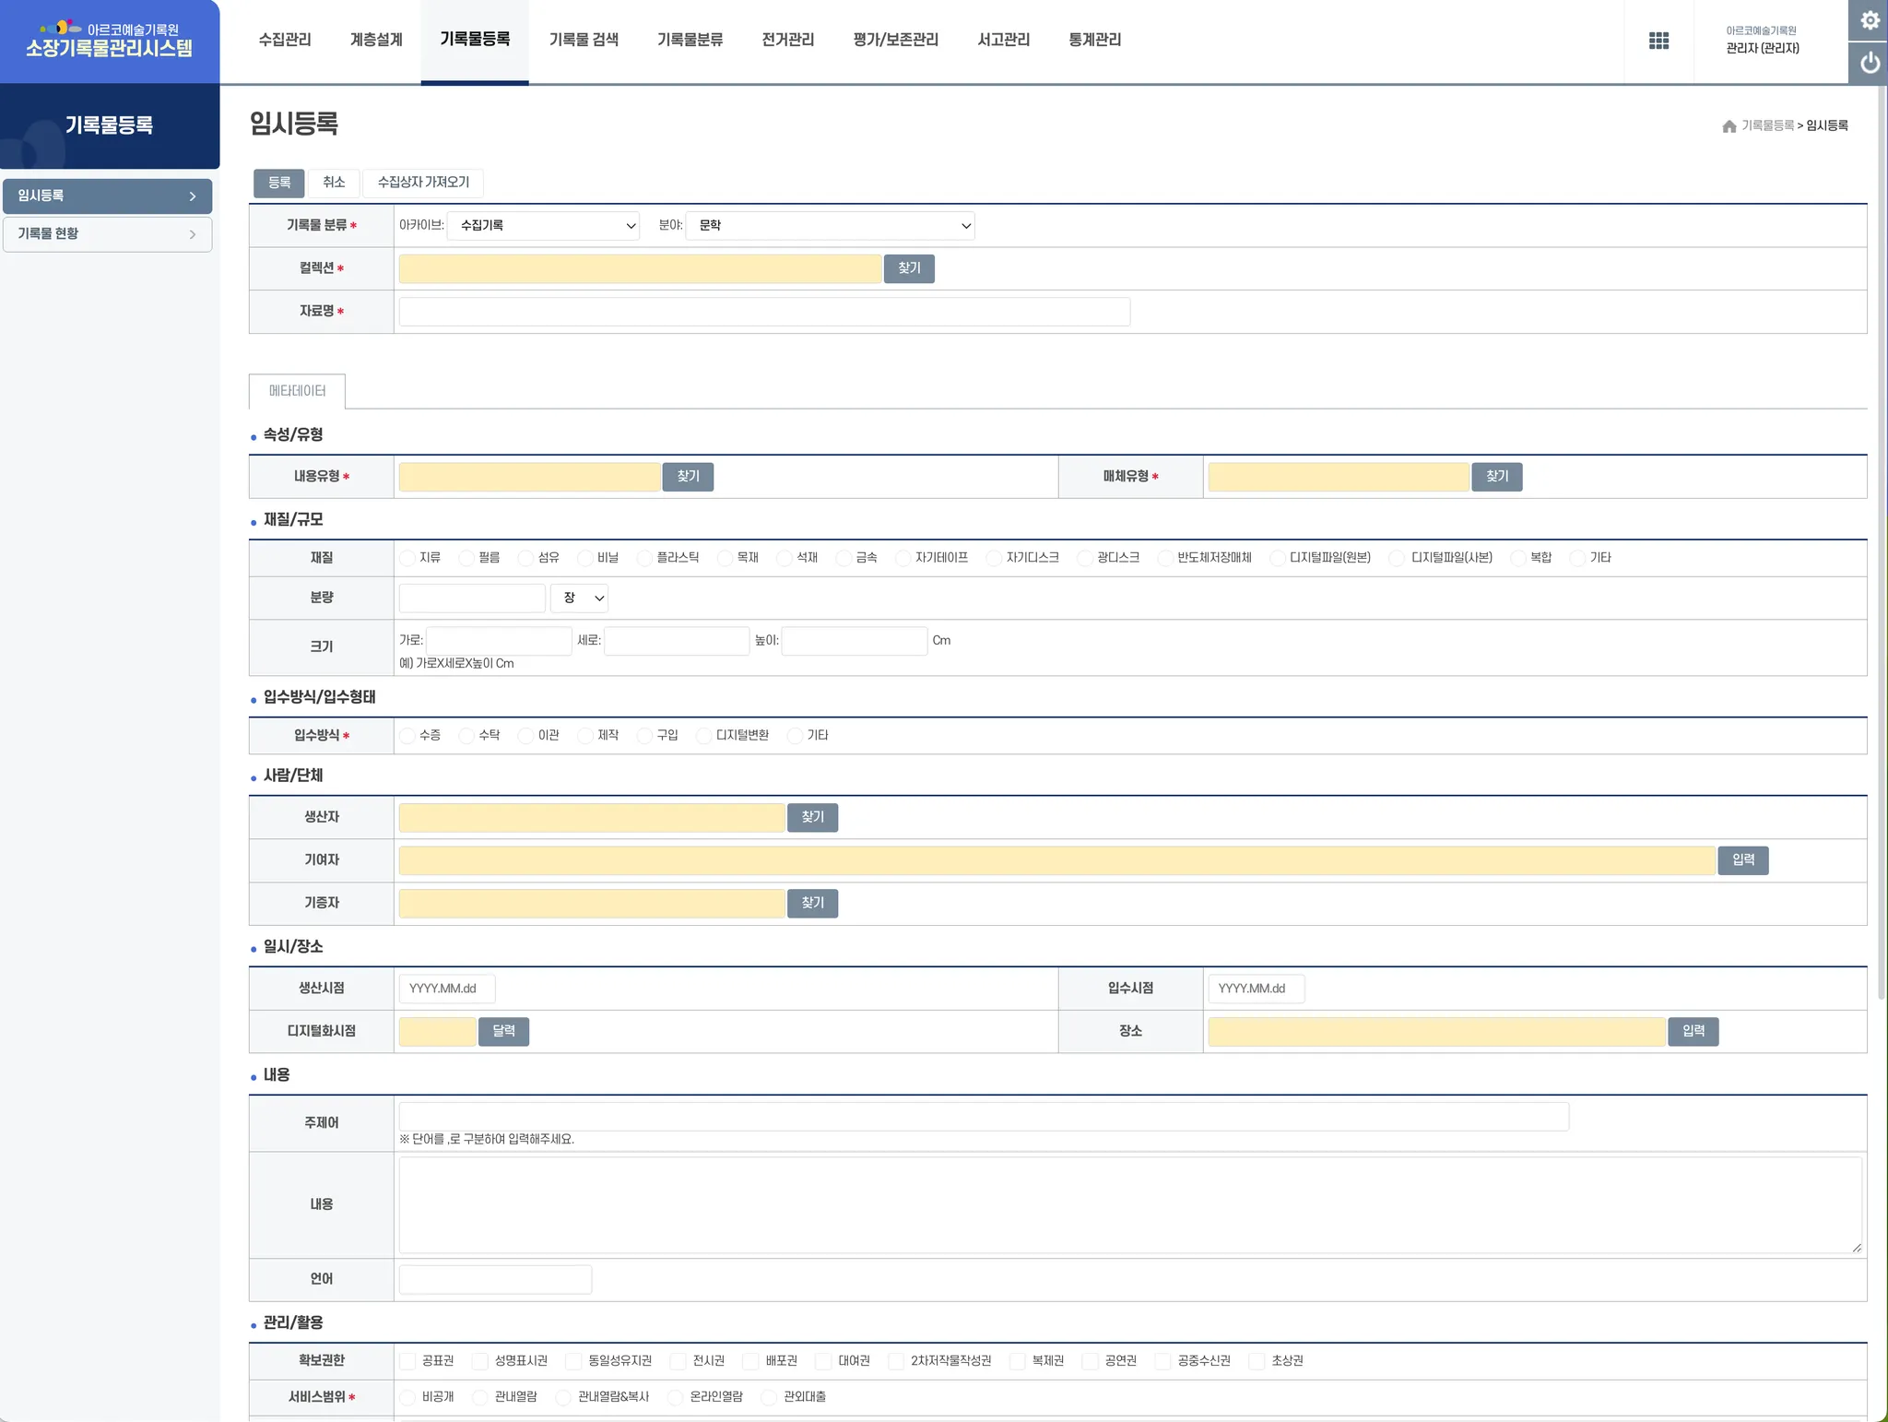The image size is (1888, 1422).
Task: Click the system logo in header
Action: tap(109, 41)
